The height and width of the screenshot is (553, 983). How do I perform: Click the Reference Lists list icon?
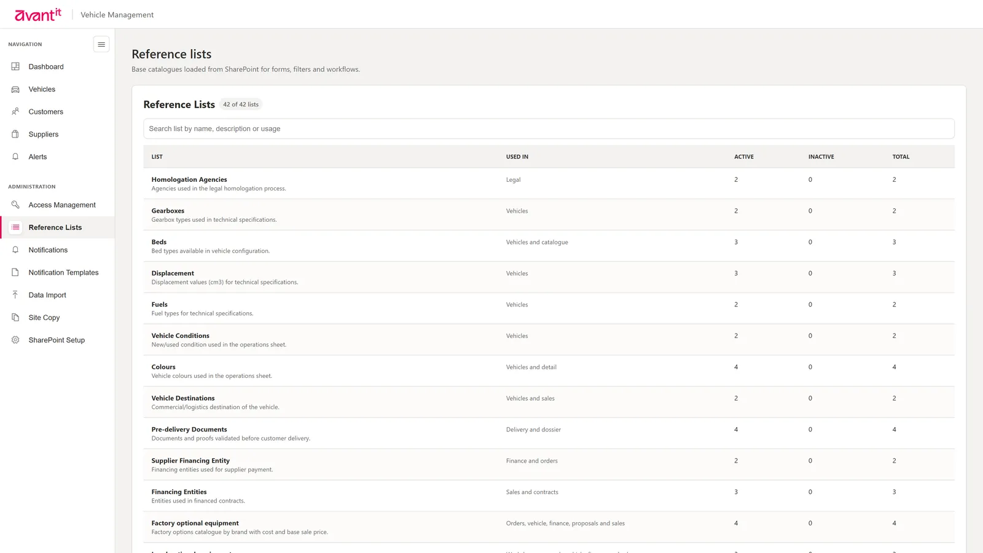coord(15,227)
